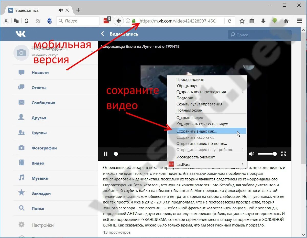Click the browser toolbar Поиск search field
This screenshot has width=307, height=238.
[78, 21]
